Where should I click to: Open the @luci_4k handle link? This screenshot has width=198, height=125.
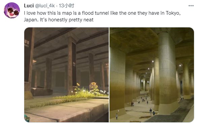[x=45, y=6]
